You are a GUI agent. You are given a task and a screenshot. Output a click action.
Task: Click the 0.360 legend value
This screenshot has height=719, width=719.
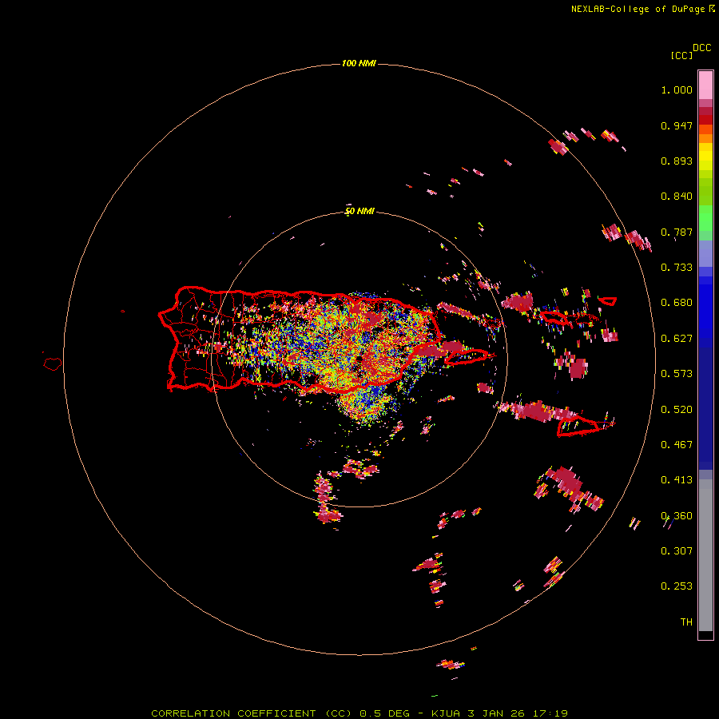[x=677, y=515]
